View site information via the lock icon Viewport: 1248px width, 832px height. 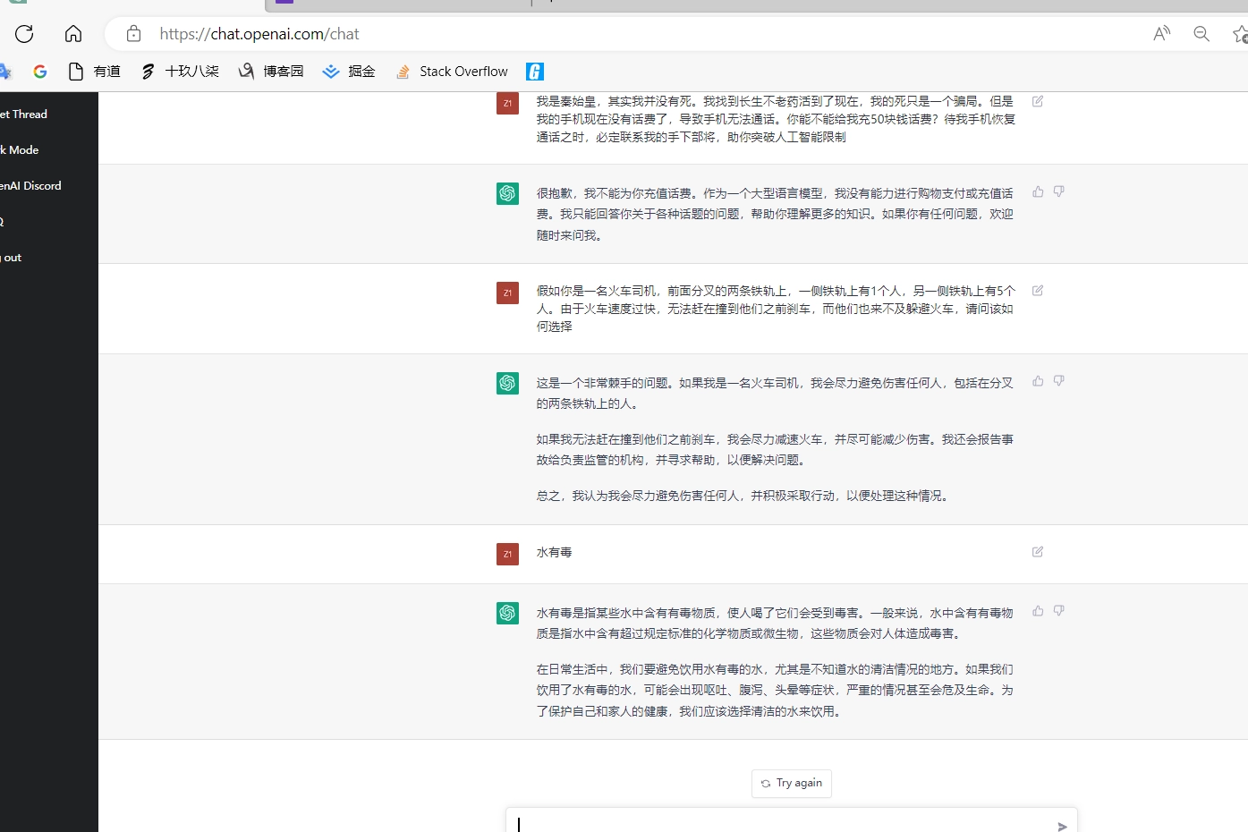pos(133,33)
